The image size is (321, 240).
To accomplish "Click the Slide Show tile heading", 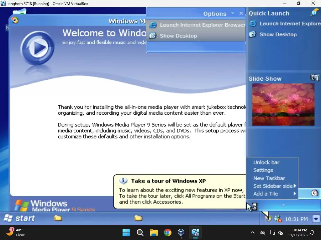I will [x=265, y=78].
